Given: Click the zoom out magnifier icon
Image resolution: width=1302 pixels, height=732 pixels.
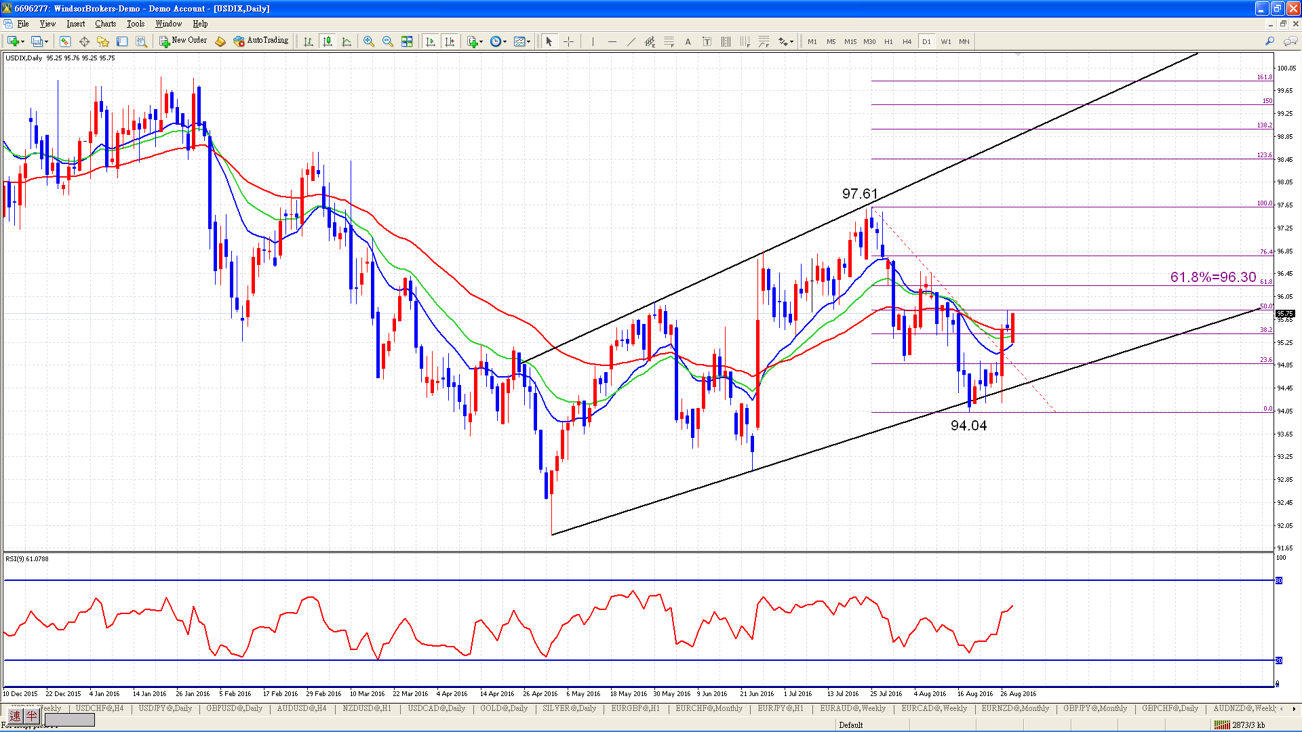Looking at the screenshot, I should [387, 41].
